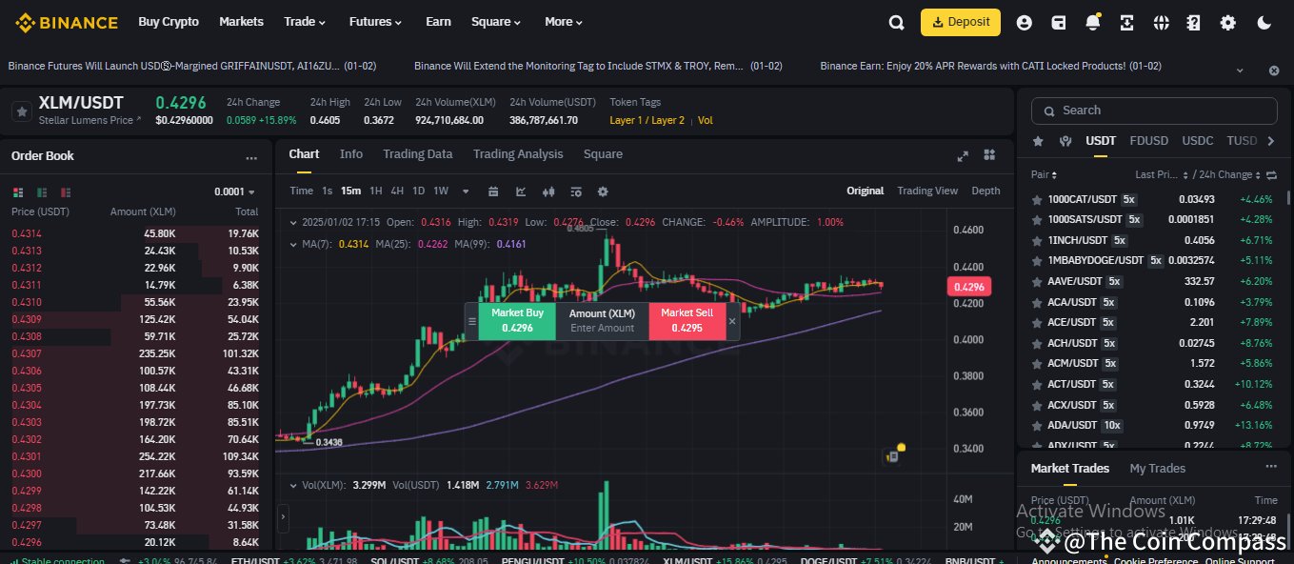Open the 0.0001 price grouping dropdown
The height and width of the screenshot is (564, 1294).
(x=236, y=191)
